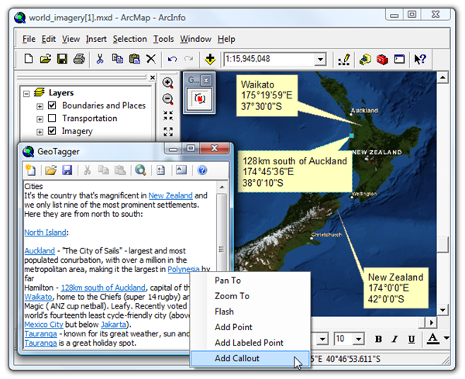Image resolution: width=465 pixels, height=379 pixels.
Task: Choose Add Callout from context menu
Action: [250, 358]
